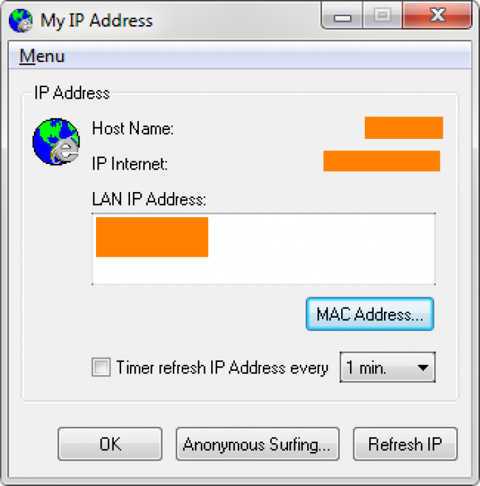Click the "LAN IP Address:" label
Screen dimensions: 480x486
[x=149, y=198]
